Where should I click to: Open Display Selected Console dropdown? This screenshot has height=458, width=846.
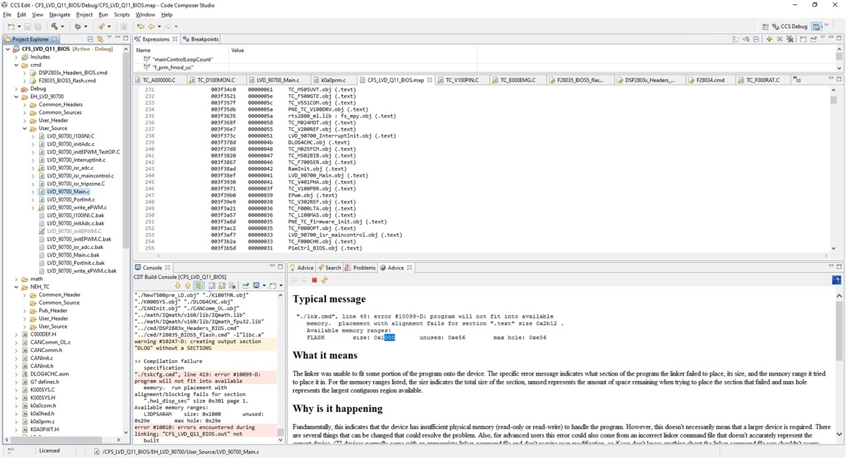pos(264,285)
